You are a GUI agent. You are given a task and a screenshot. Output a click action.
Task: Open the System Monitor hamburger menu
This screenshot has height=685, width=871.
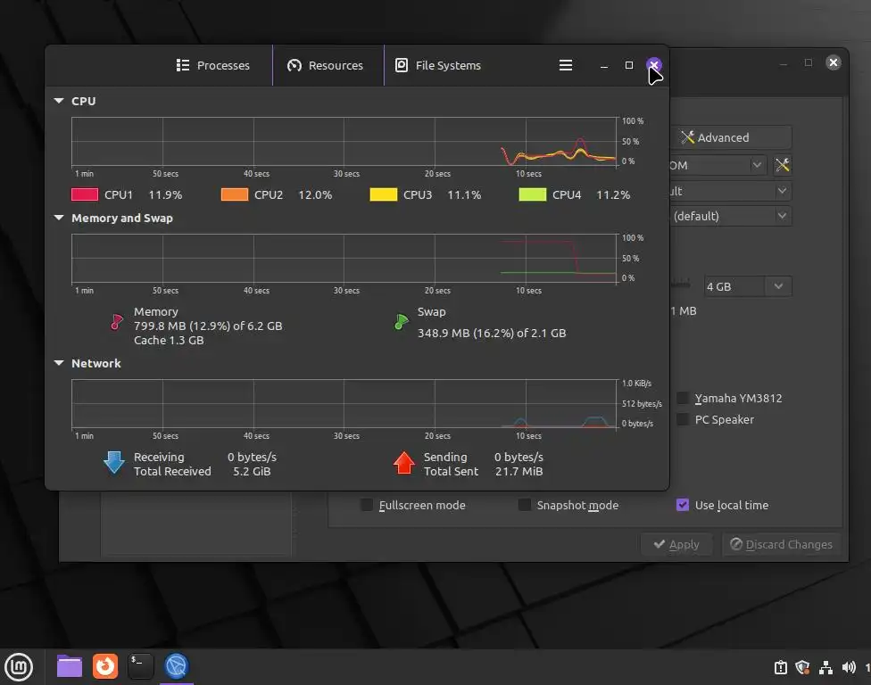click(x=566, y=65)
